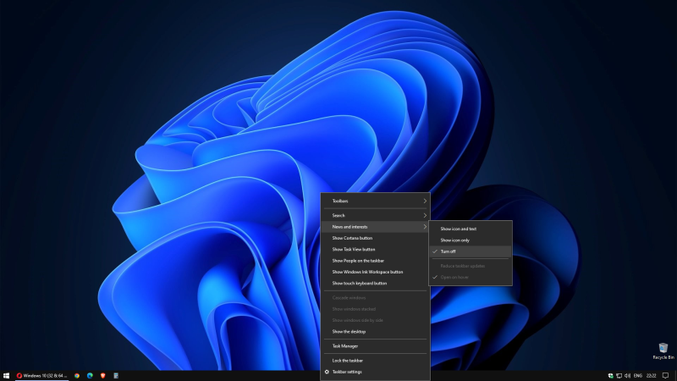This screenshot has height=381, width=677.
Task: Open Google Chrome from the taskbar
Action: point(77,375)
